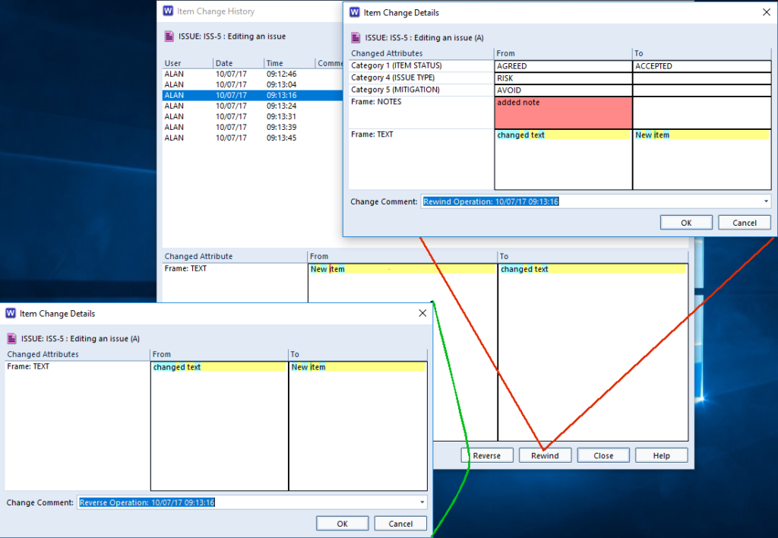Click Cancel in the Reverse Operation dialog
778x538 pixels.
[400, 524]
